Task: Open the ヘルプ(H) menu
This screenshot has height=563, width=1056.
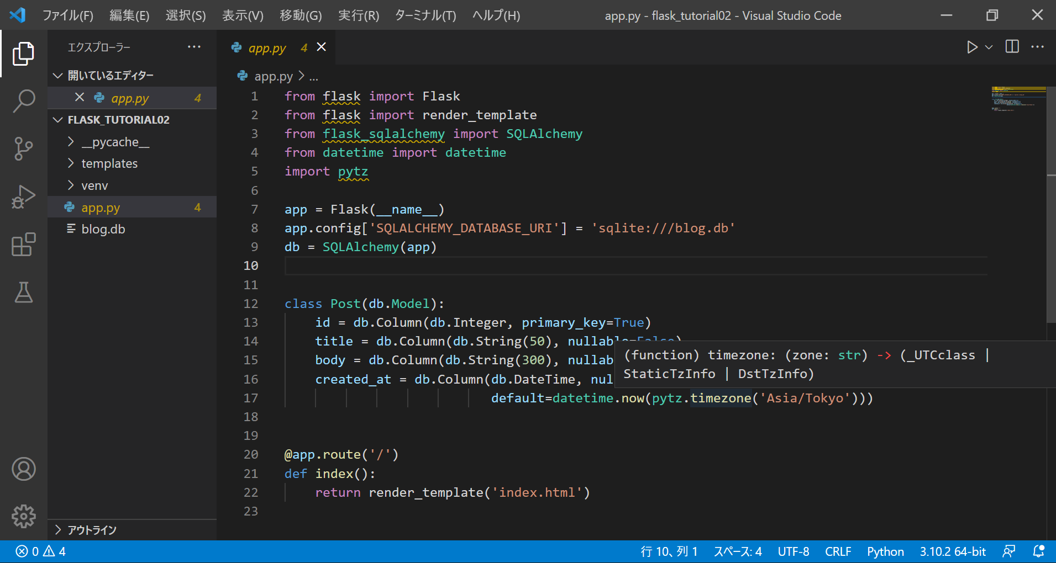Action: [x=496, y=15]
